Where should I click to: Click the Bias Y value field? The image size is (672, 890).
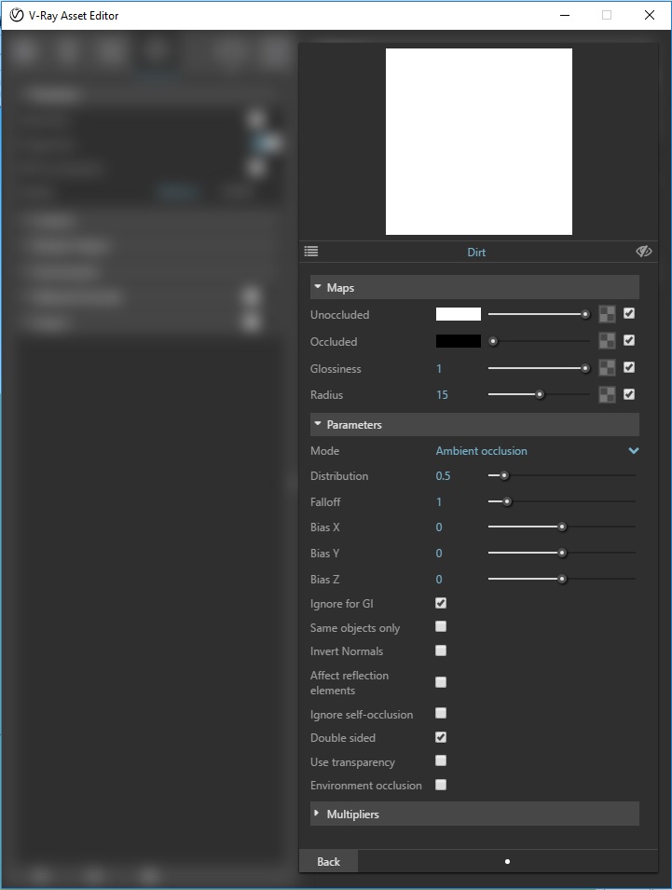pyautogui.click(x=439, y=554)
